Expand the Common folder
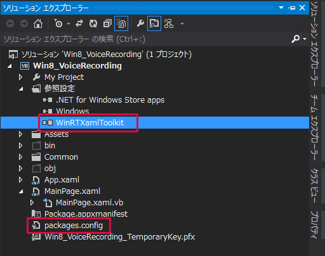Viewport: 325px width, 256px height. tap(20, 157)
